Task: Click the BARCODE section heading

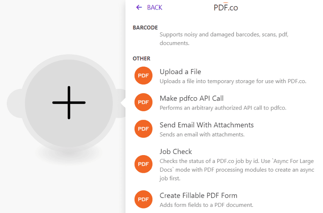Action: pos(145,28)
